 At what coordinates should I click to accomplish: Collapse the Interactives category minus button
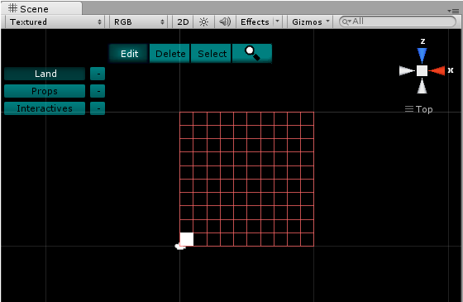pos(98,108)
